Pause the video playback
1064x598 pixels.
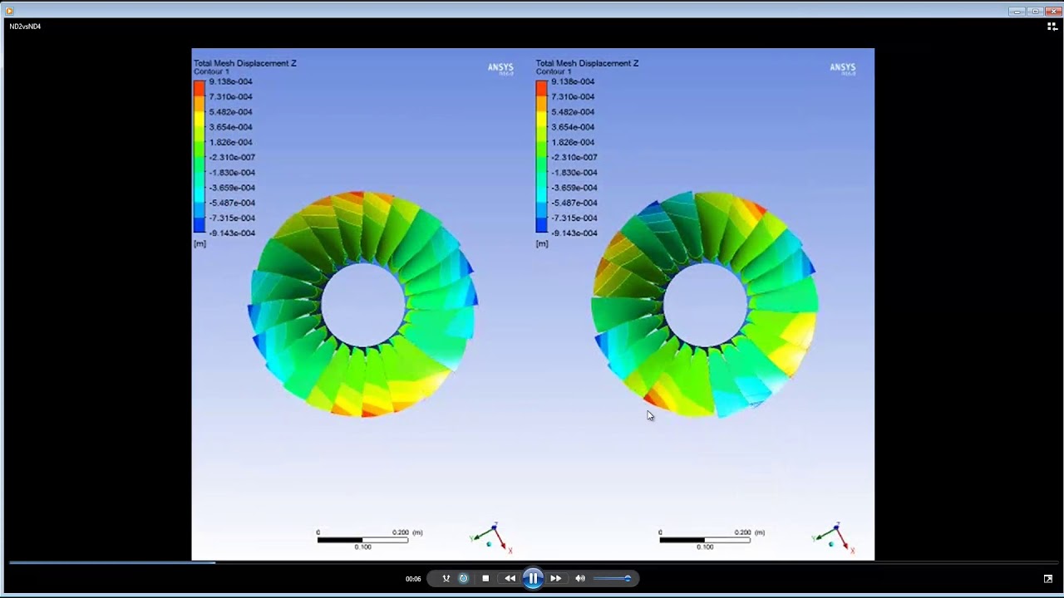533,578
